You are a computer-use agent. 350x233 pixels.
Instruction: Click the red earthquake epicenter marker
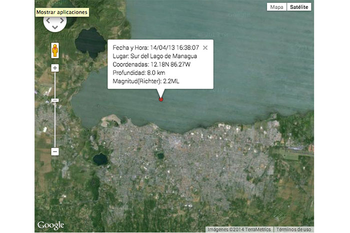tap(160, 100)
